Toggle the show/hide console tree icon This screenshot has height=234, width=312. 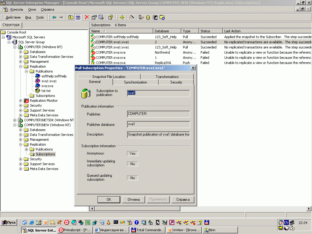coord(78,17)
